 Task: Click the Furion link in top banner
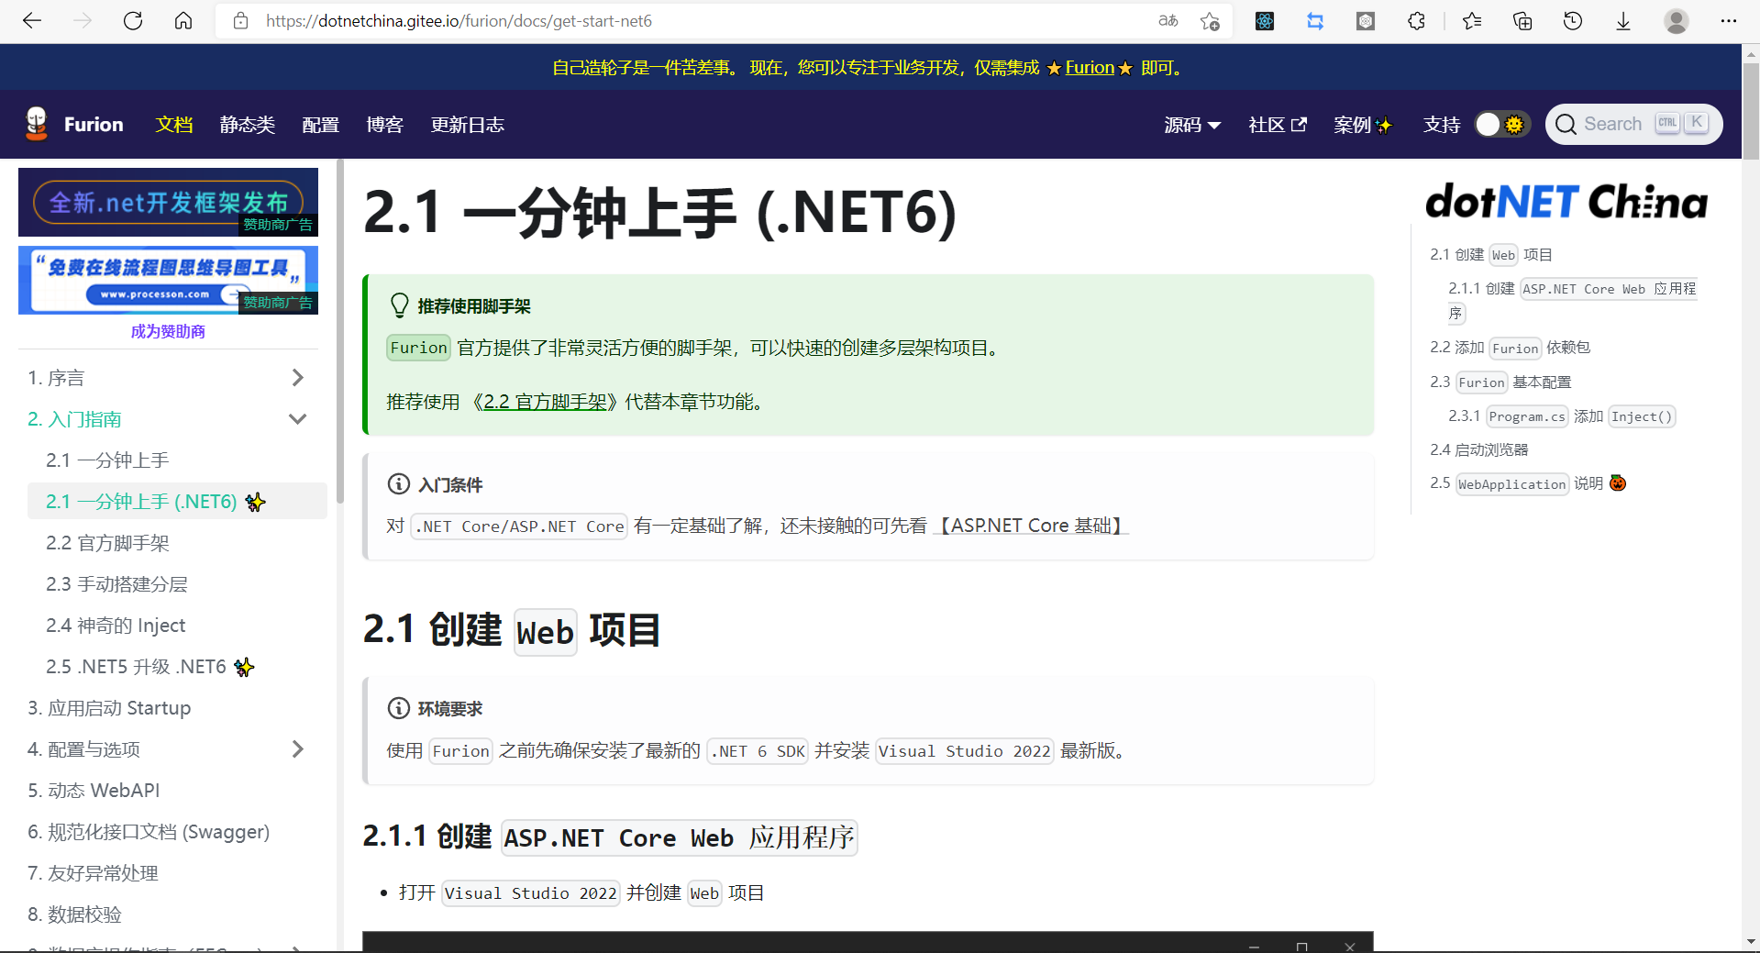pyautogui.click(x=1090, y=67)
